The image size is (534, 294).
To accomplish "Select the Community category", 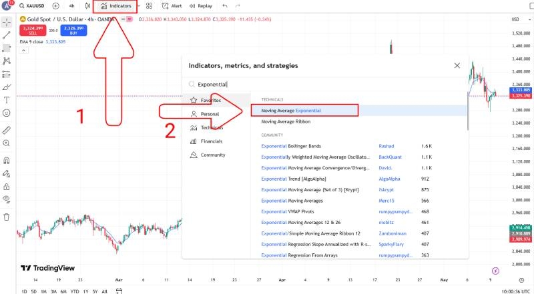I will point(212,155).
